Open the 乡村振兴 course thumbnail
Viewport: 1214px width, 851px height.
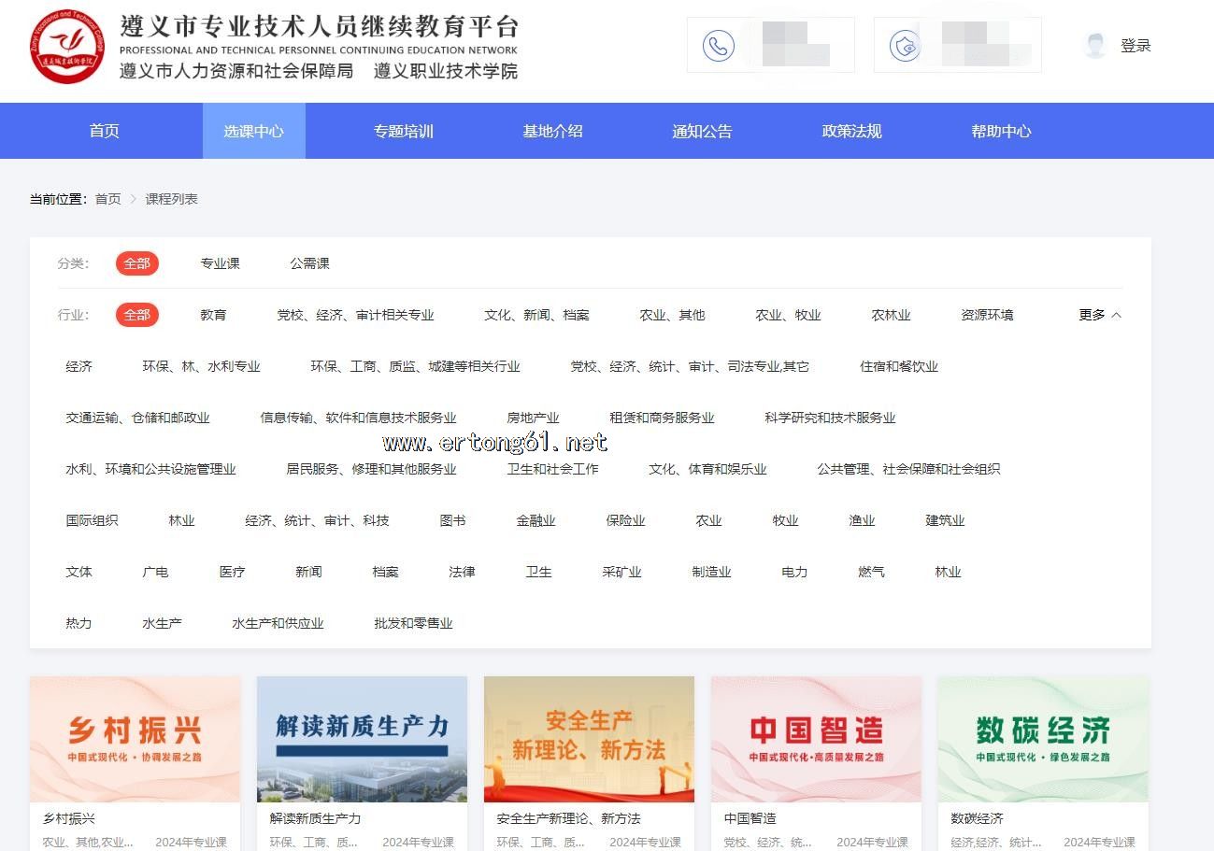[135, 739]
